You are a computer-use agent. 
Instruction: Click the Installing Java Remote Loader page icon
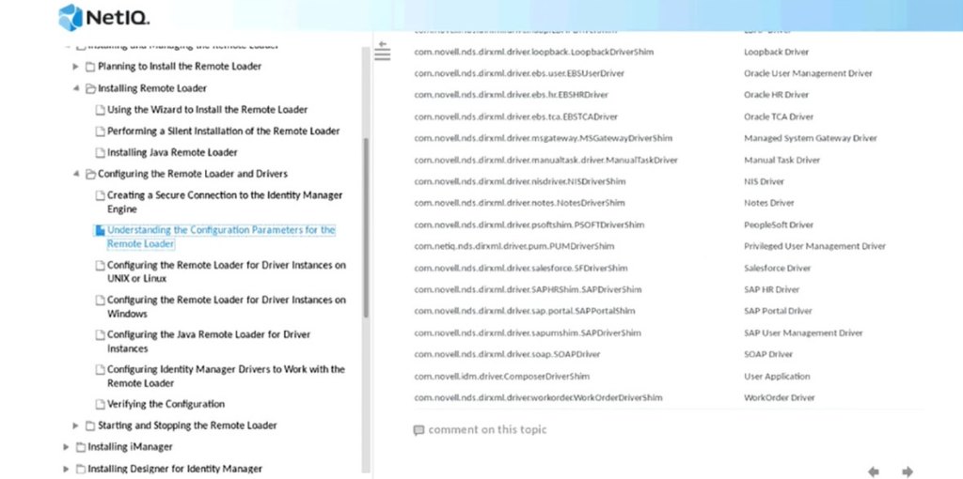(x=100, y=153)
